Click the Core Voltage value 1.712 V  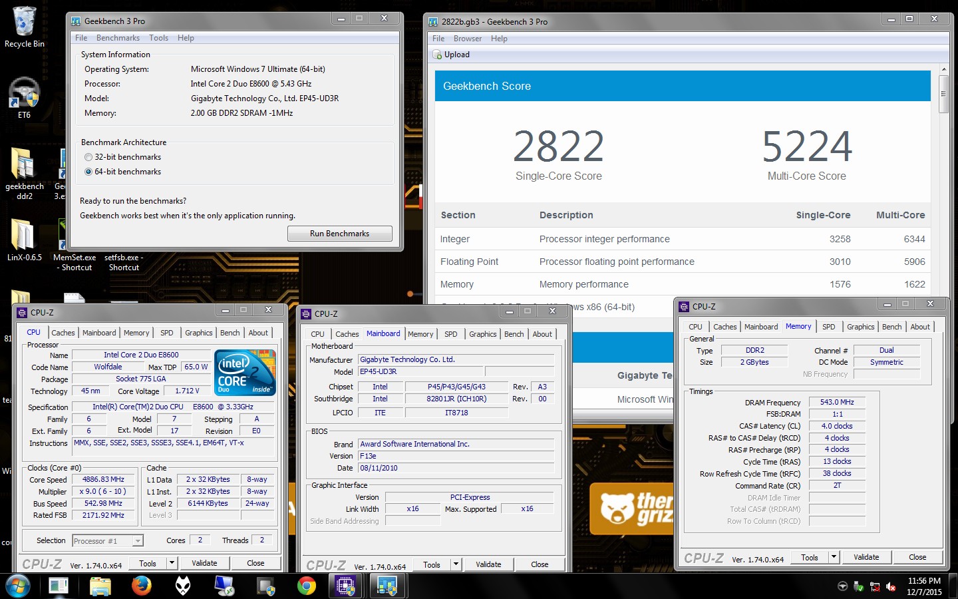[x=187, y=391]
